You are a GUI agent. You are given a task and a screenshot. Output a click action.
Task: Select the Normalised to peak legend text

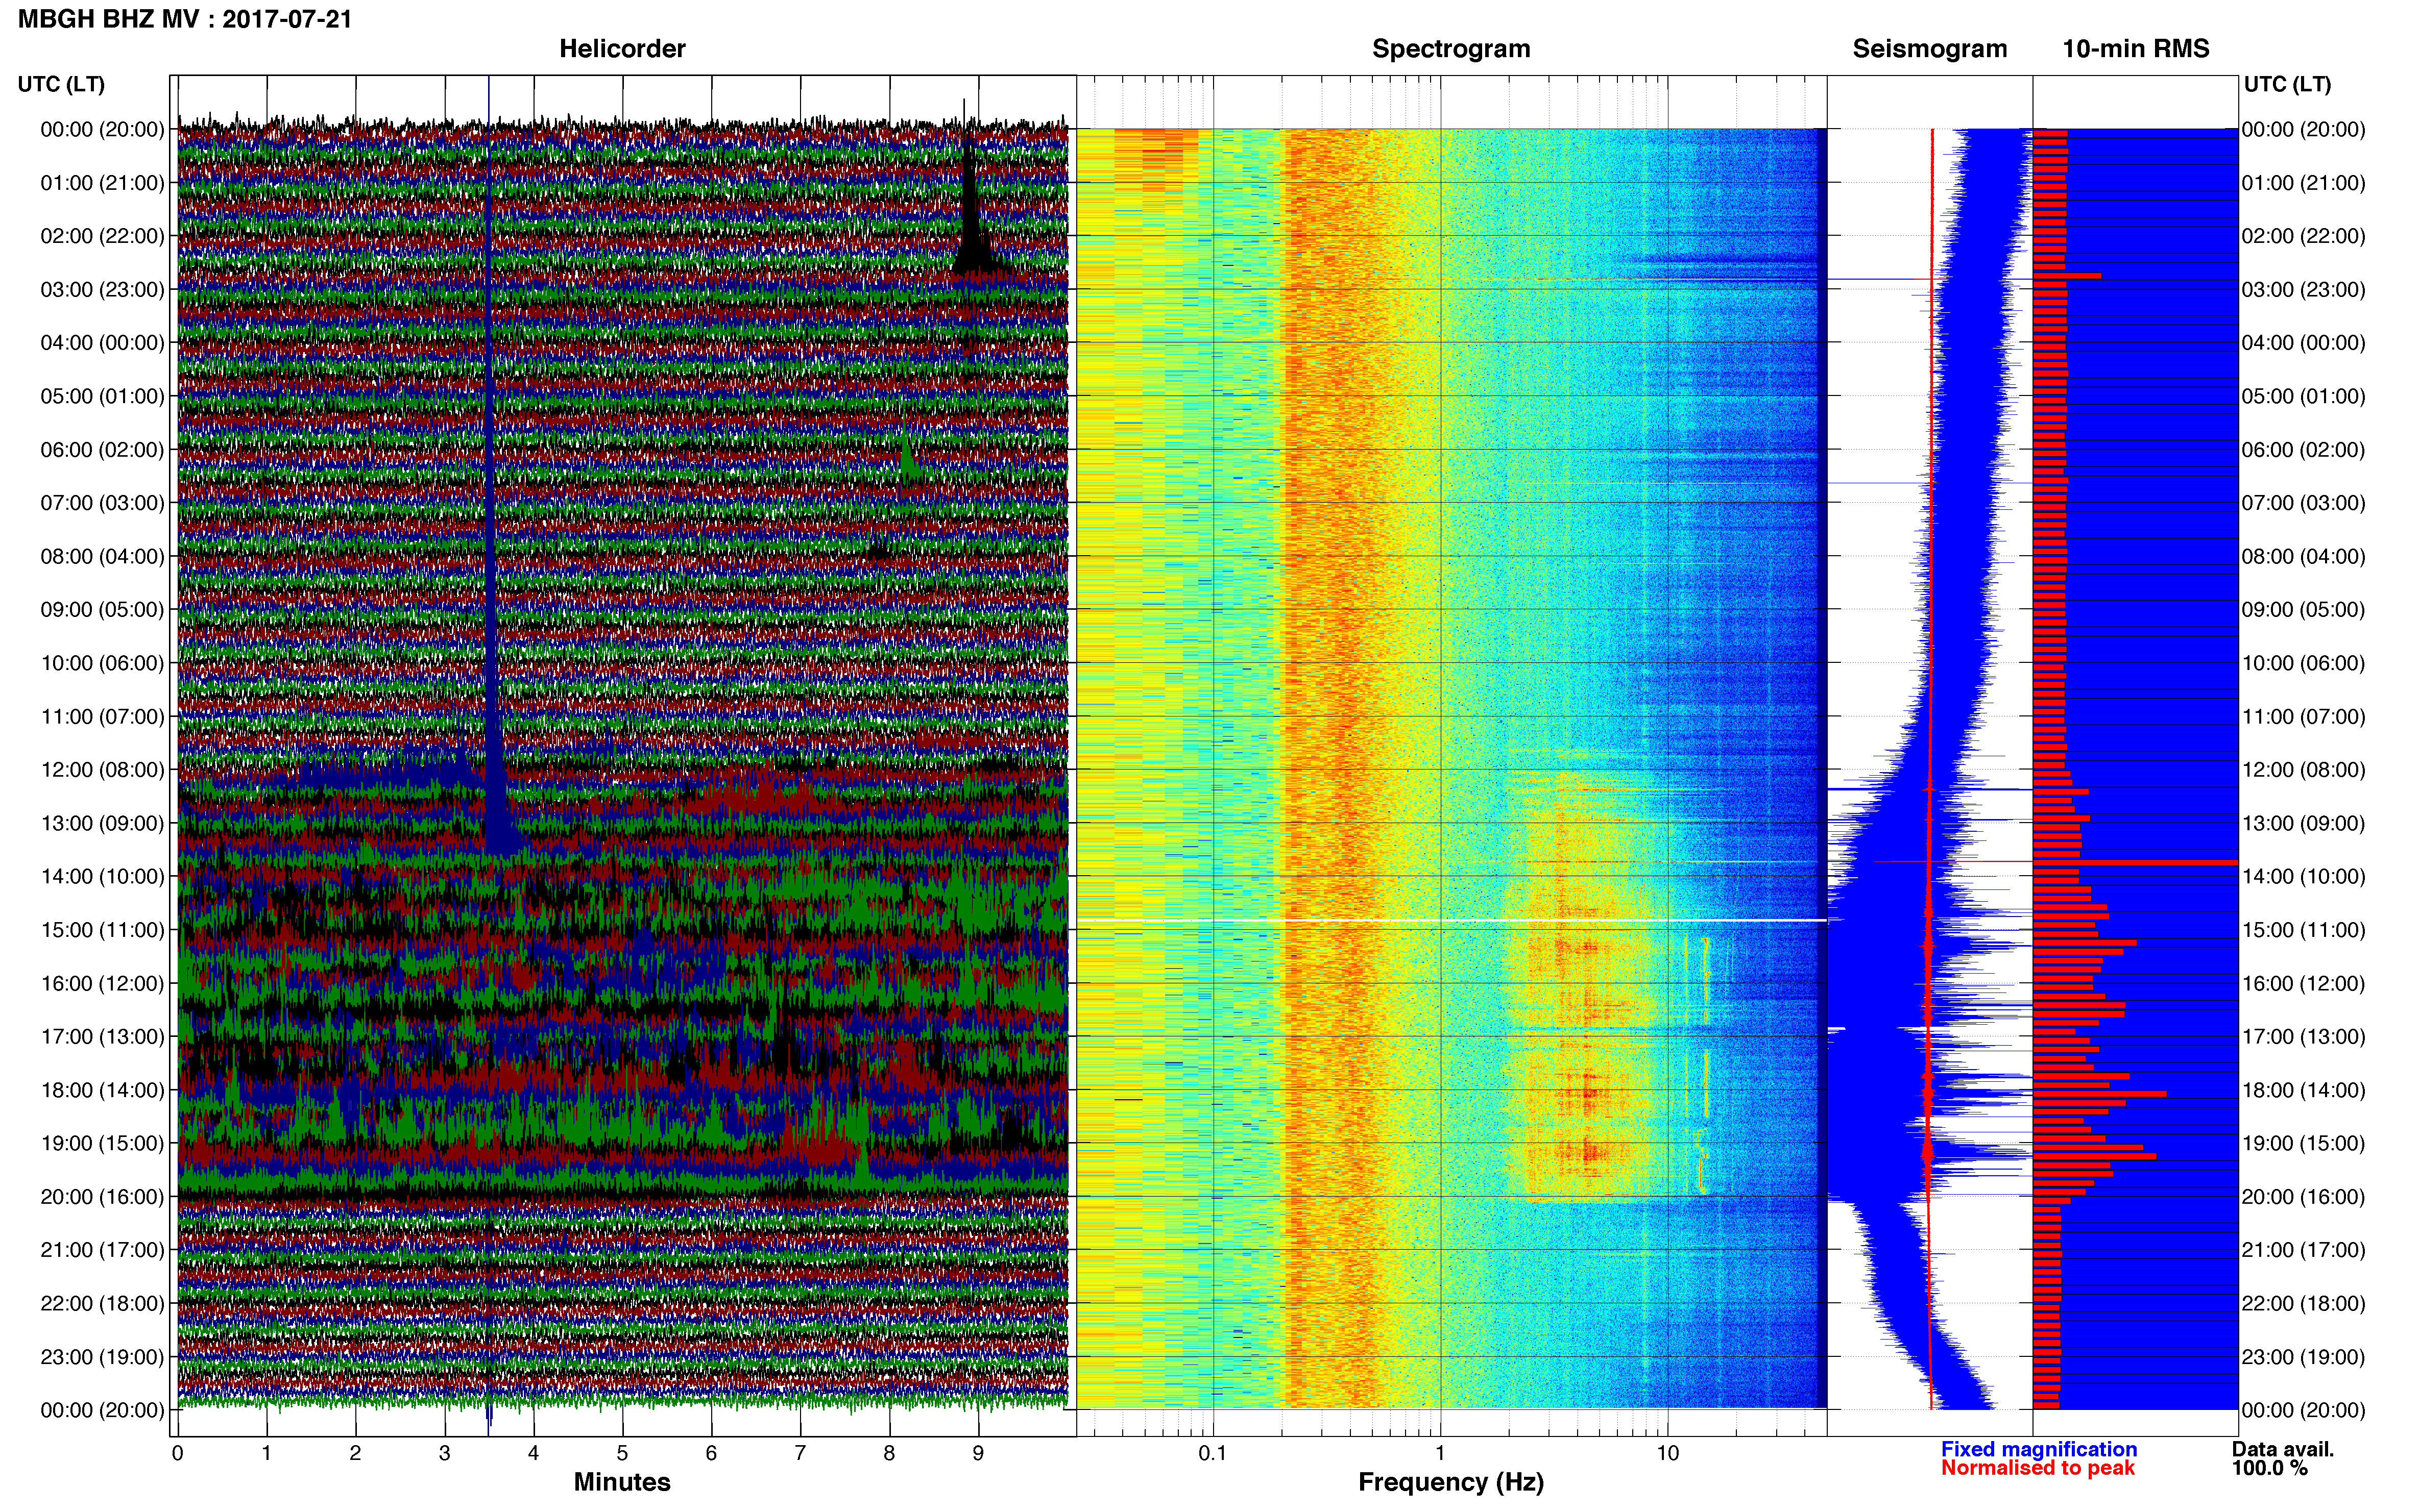point(2038,1468)
